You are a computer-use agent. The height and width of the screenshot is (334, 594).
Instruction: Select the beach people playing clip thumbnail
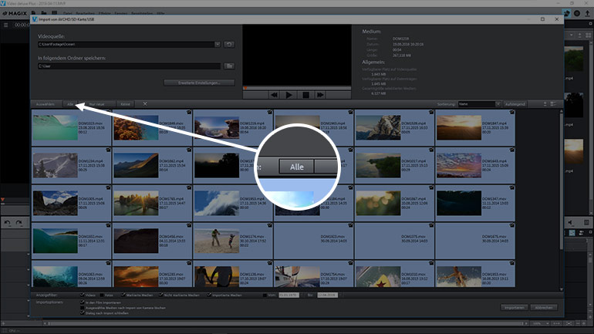point(217,241)
